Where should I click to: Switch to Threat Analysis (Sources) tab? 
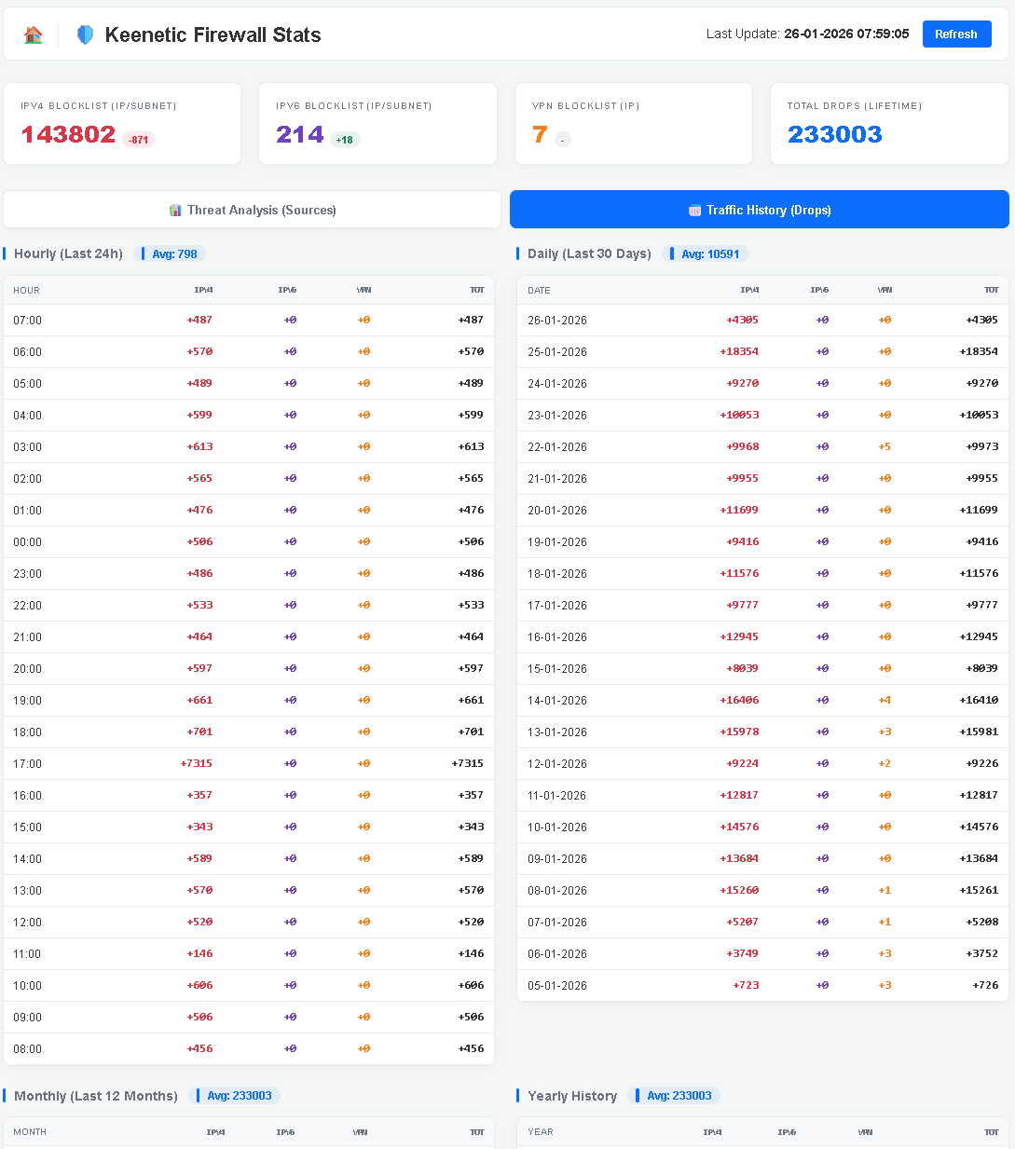tap(252, 210)
